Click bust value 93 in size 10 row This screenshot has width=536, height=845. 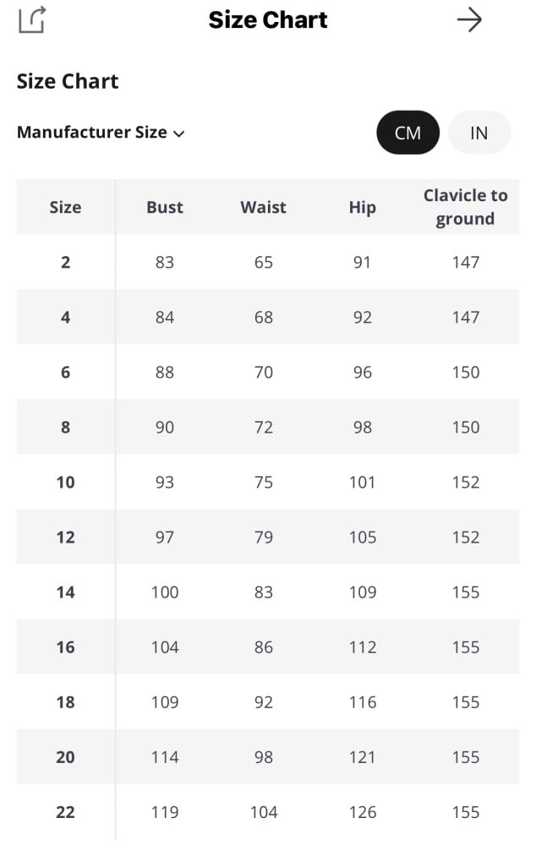164,482
